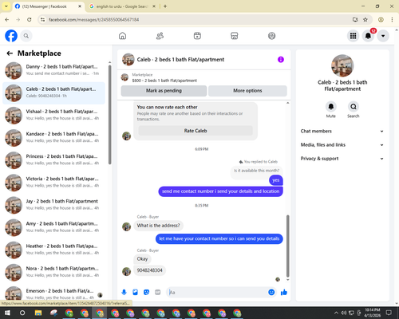The image size is (399, 319).
Task: Expand Privacy & support section
Action: click(342, 159)
